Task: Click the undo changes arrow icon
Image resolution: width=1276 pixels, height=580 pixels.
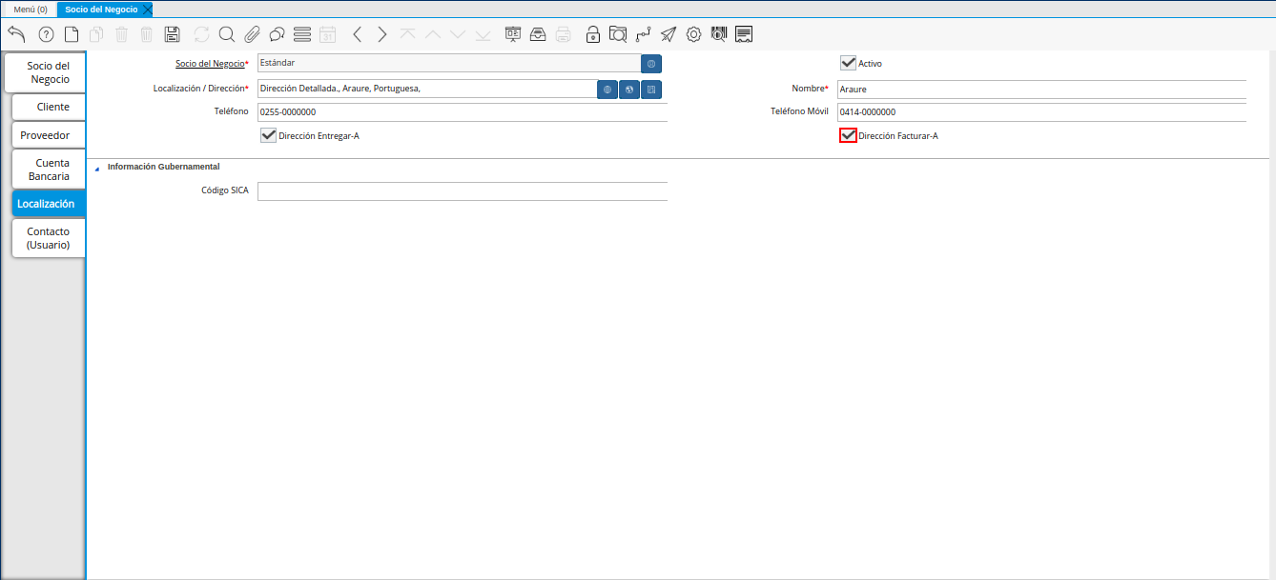Action: [x=16, y=34]
